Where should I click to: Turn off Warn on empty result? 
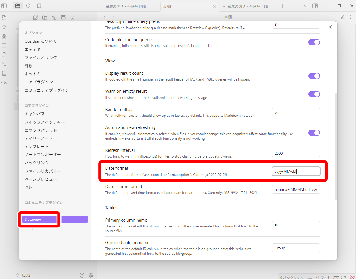pos(314,94)
